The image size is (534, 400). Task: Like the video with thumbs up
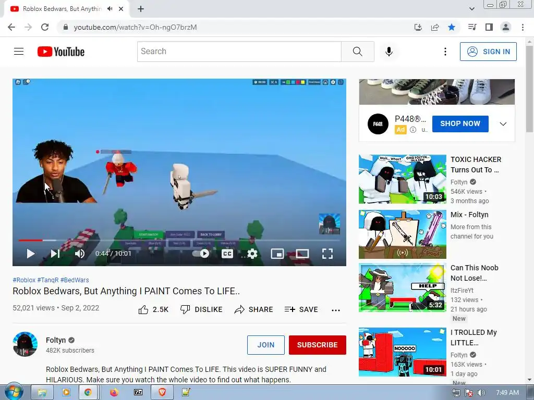(x=154, y=309)
